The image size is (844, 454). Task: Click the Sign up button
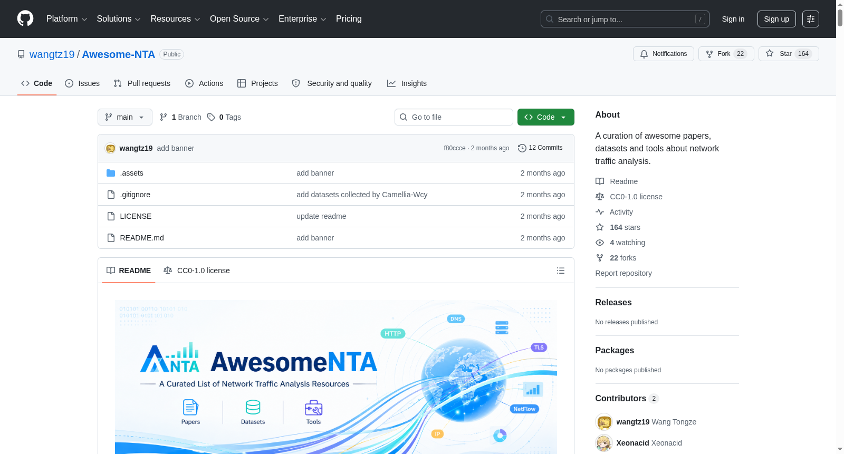coord(776,19)
